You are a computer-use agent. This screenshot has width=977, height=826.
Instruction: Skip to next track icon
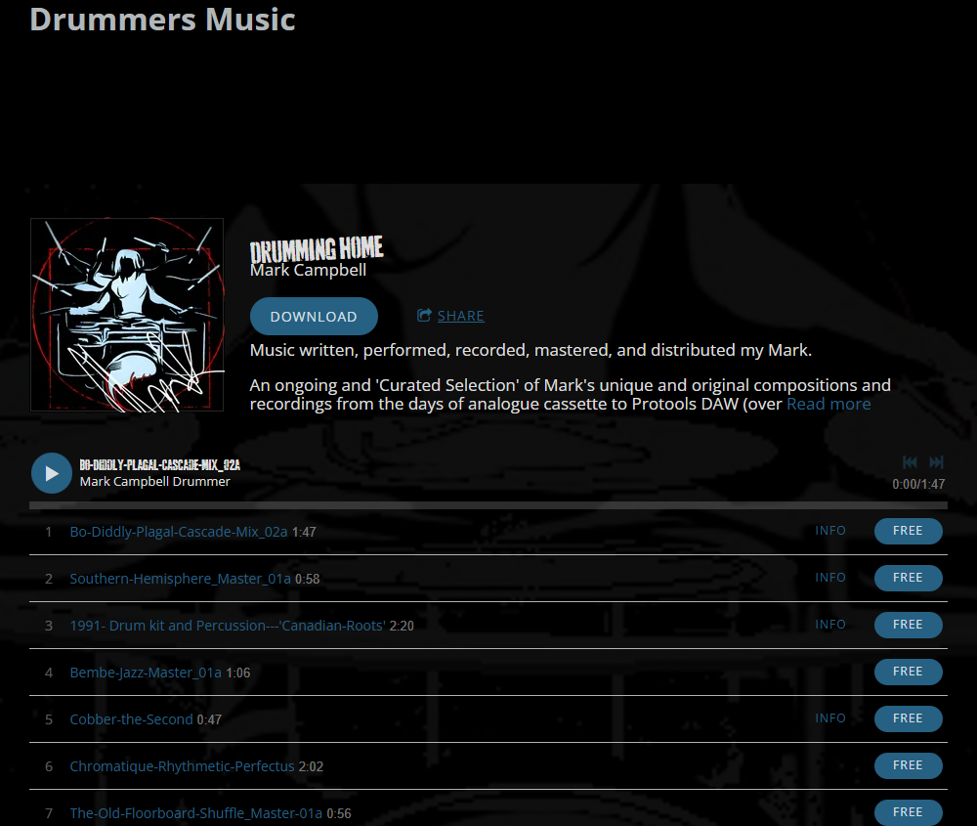coord(936,462)
